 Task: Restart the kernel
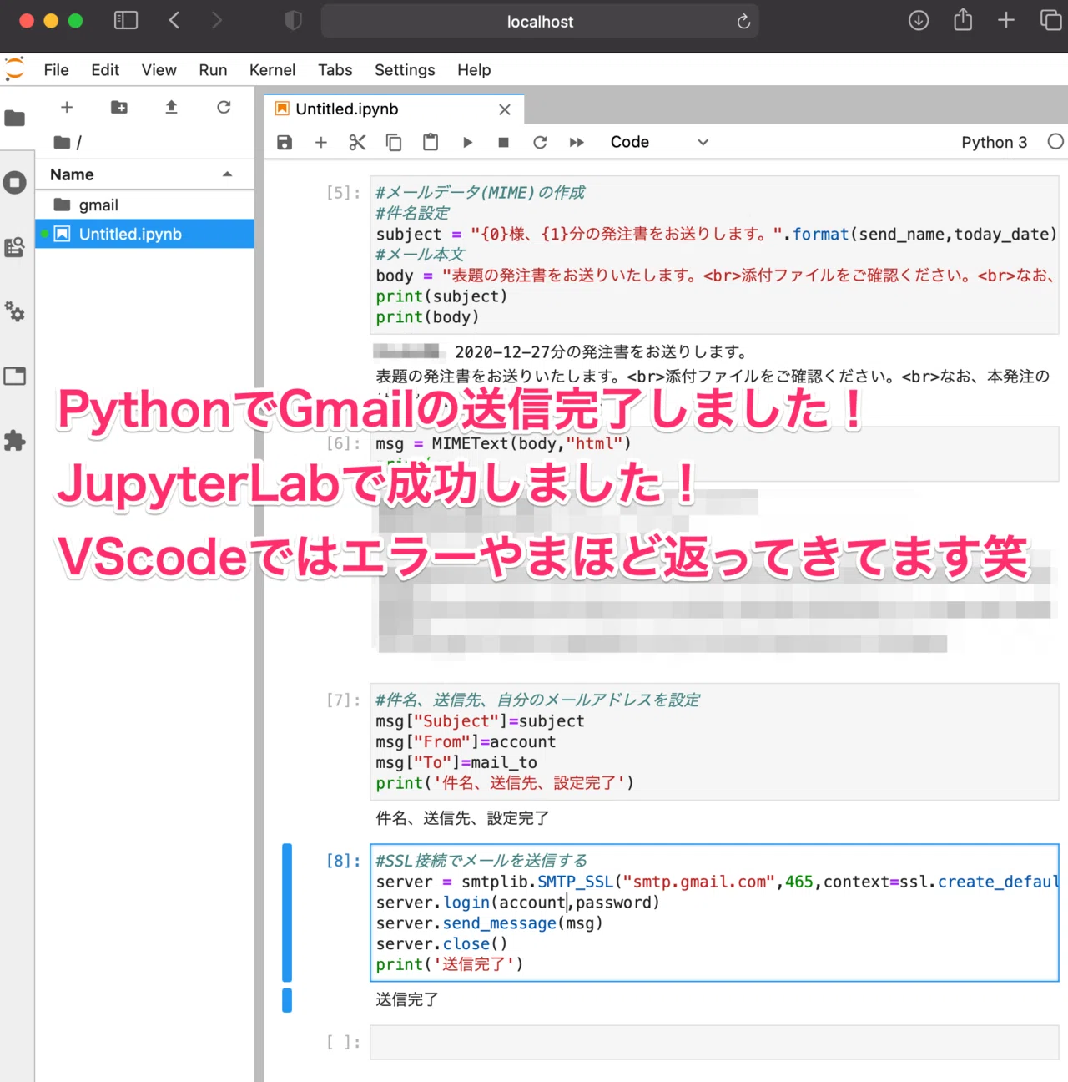pos(540,143)
